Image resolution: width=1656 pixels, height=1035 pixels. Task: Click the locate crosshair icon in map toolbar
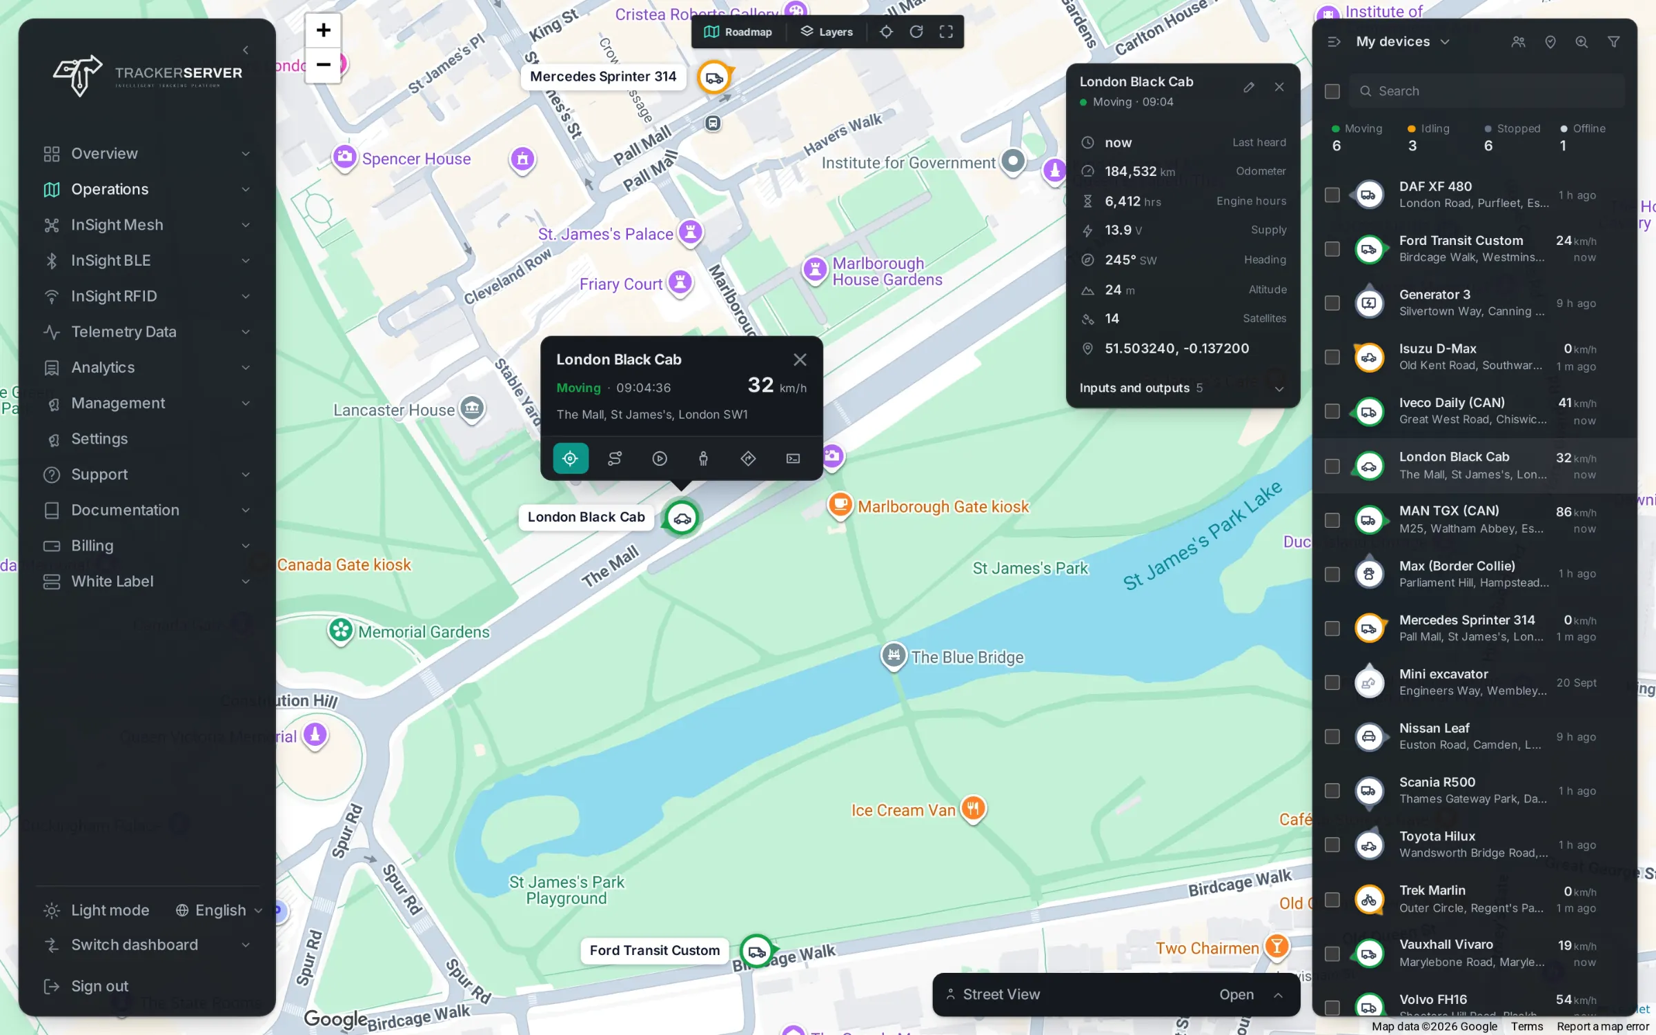(886, 32)
